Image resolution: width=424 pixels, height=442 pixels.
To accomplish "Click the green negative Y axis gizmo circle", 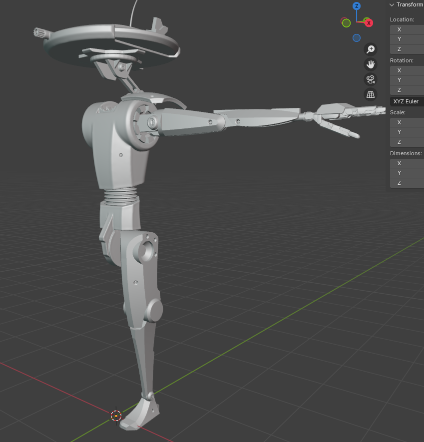I will pyautogui.click(x=346, y=23).
